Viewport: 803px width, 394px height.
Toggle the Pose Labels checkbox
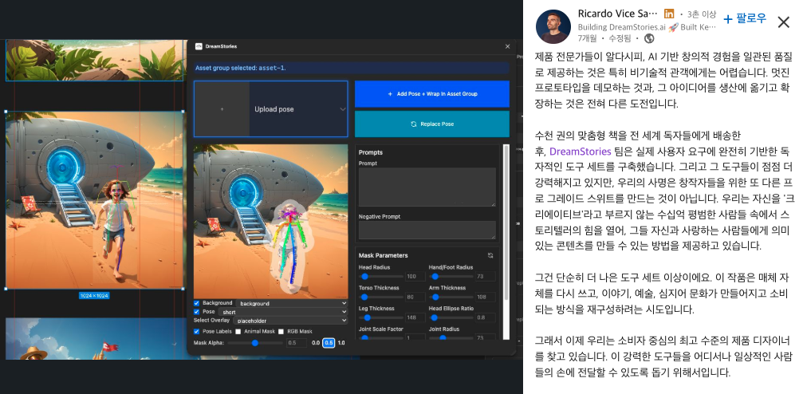point(197,331)
